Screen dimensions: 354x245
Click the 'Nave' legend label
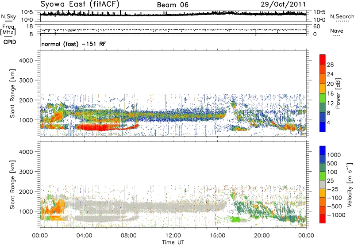pos(337,31)
